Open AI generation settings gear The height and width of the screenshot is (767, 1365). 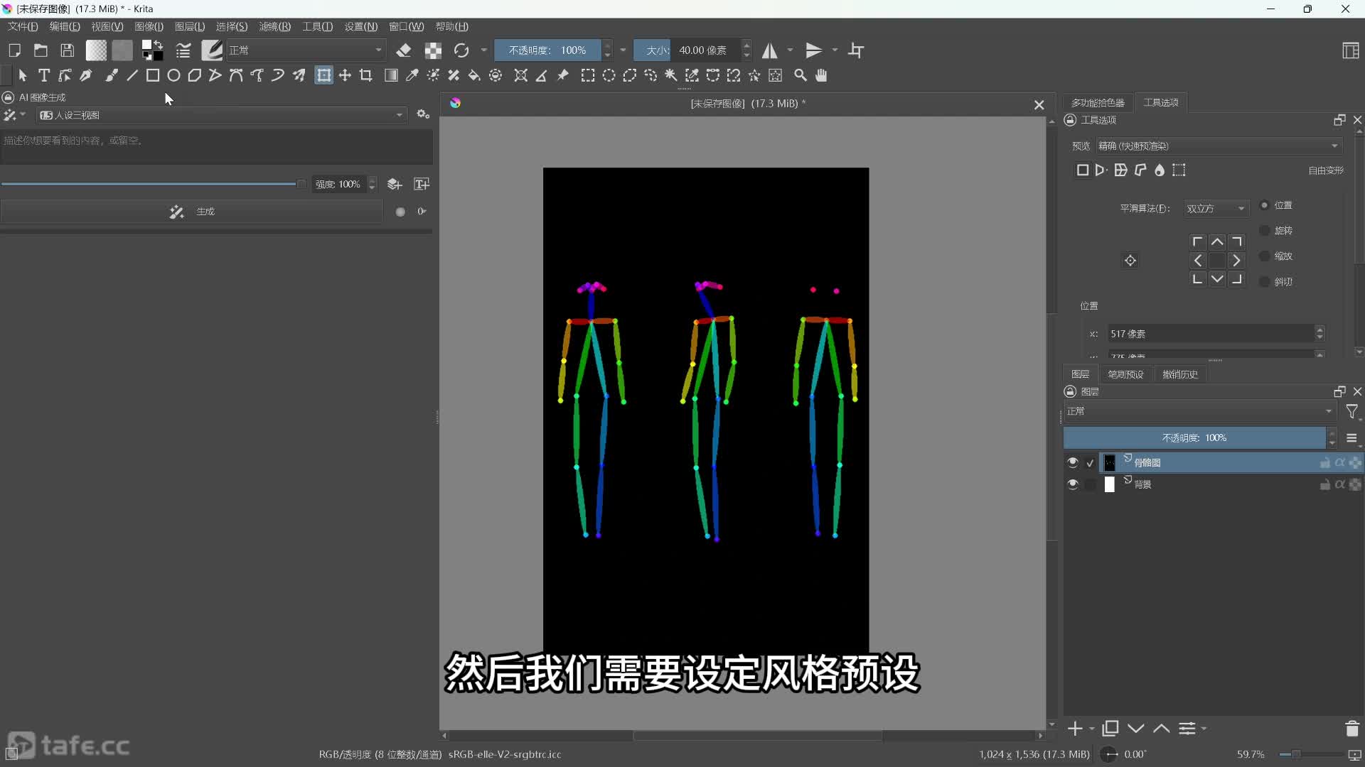tap(423, 114)
